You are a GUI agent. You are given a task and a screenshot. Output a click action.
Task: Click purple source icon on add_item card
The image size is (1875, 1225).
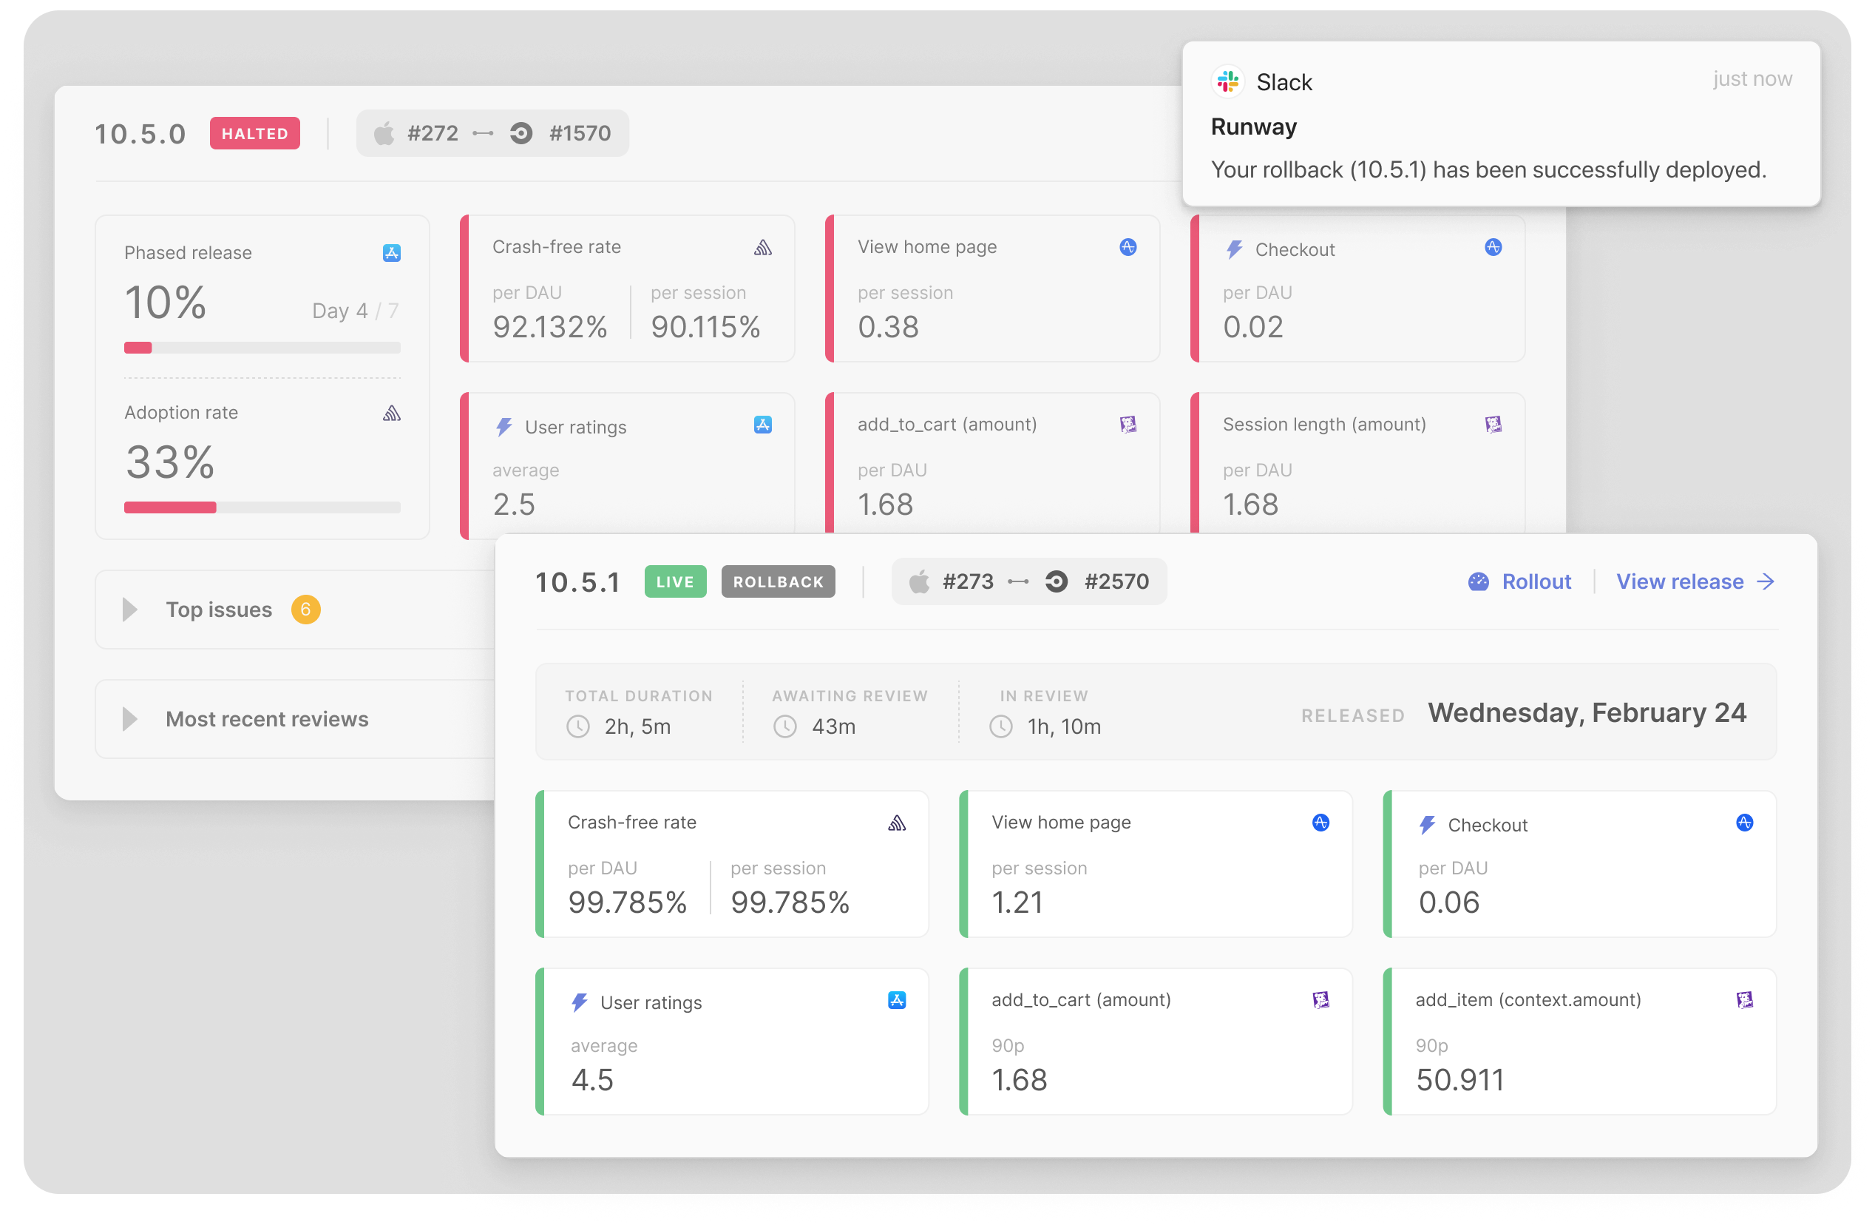(1744, 999)
